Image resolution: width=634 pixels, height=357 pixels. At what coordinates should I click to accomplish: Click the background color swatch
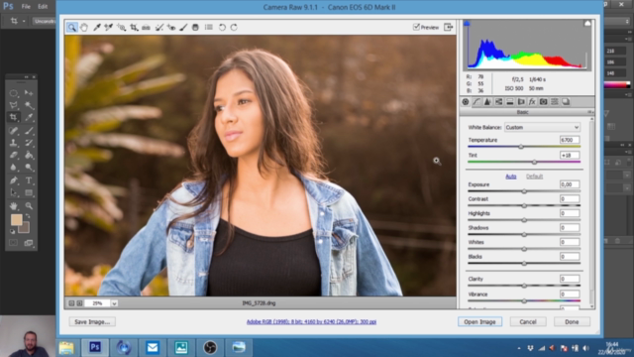(x=25, y=228)
